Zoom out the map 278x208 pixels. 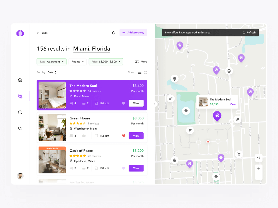tap(259, 176)
